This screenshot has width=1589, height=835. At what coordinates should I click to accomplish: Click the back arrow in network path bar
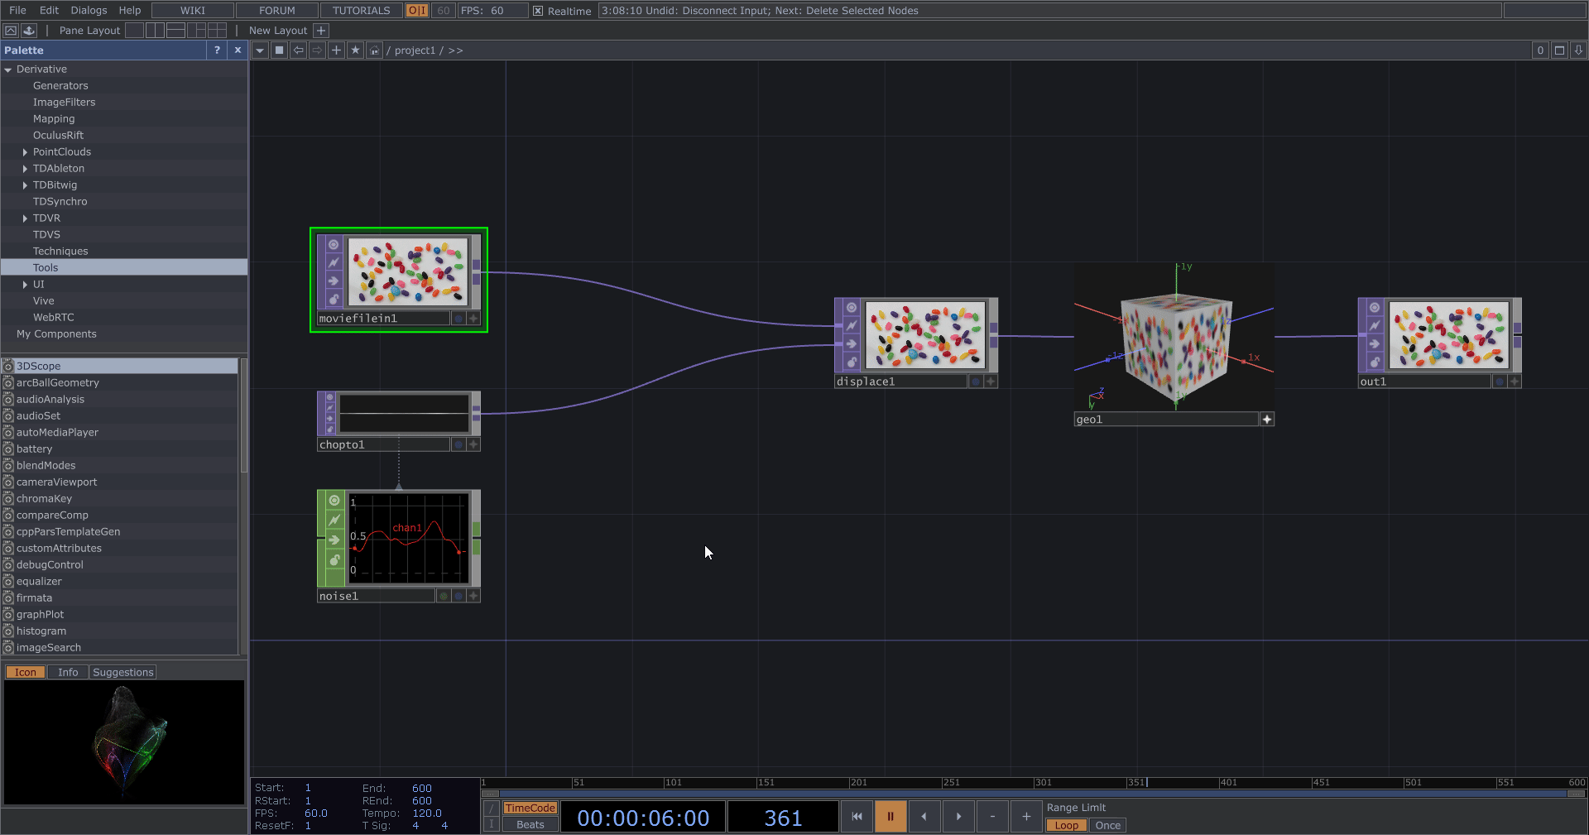click(299, 50)
